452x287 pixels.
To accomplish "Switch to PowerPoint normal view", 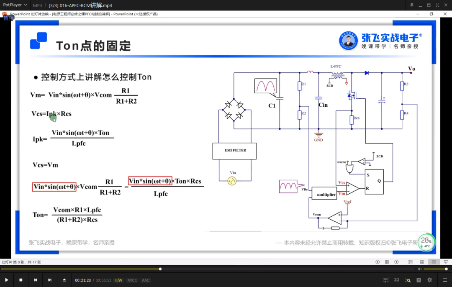I will 410,262.
